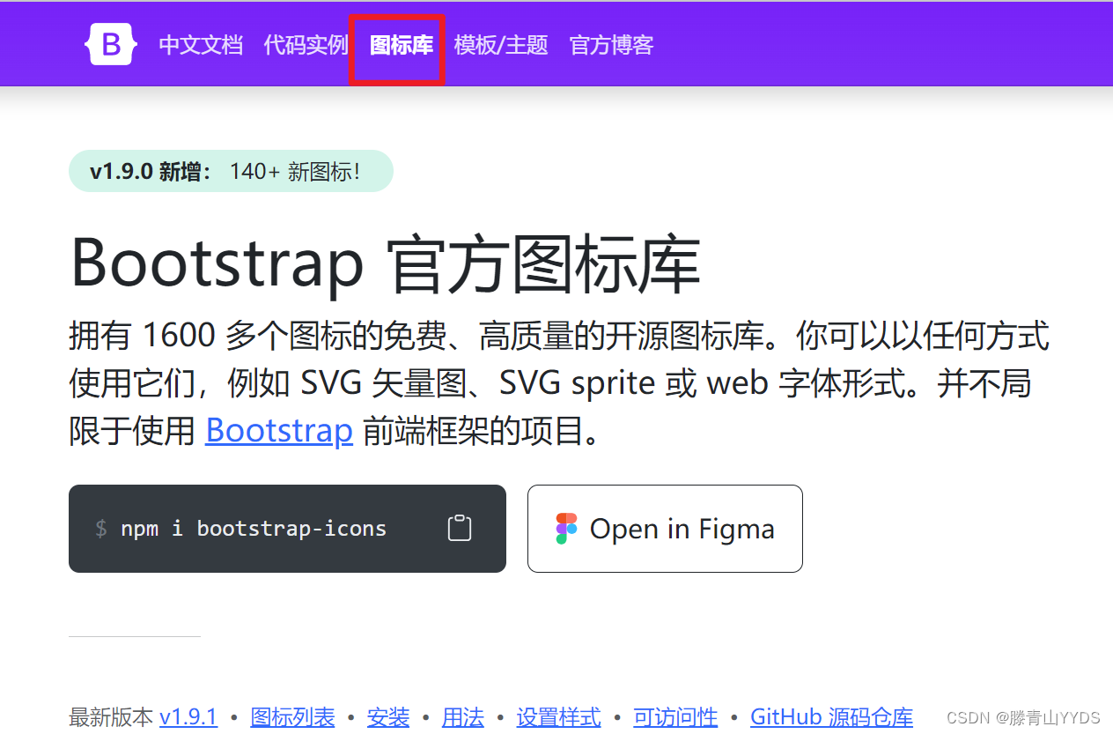The width and height of the screenshot is (1113, 734).
Task: Open 模板/主题 from the navbar
Action: (x=501, y=45)
